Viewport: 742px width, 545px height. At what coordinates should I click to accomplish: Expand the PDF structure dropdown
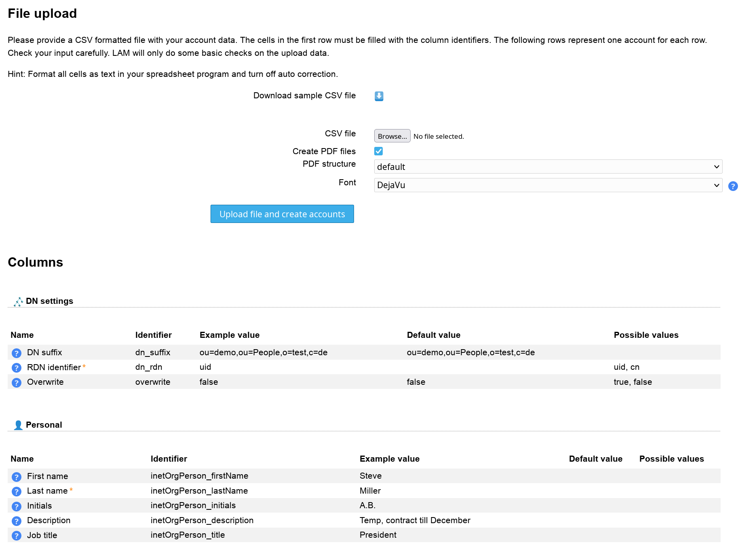pos(548,167)
